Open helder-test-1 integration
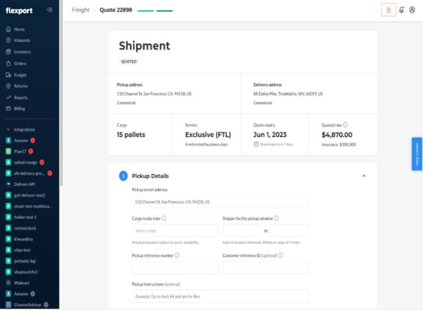This screenshot has height=310, width=423. click(25, 217)
